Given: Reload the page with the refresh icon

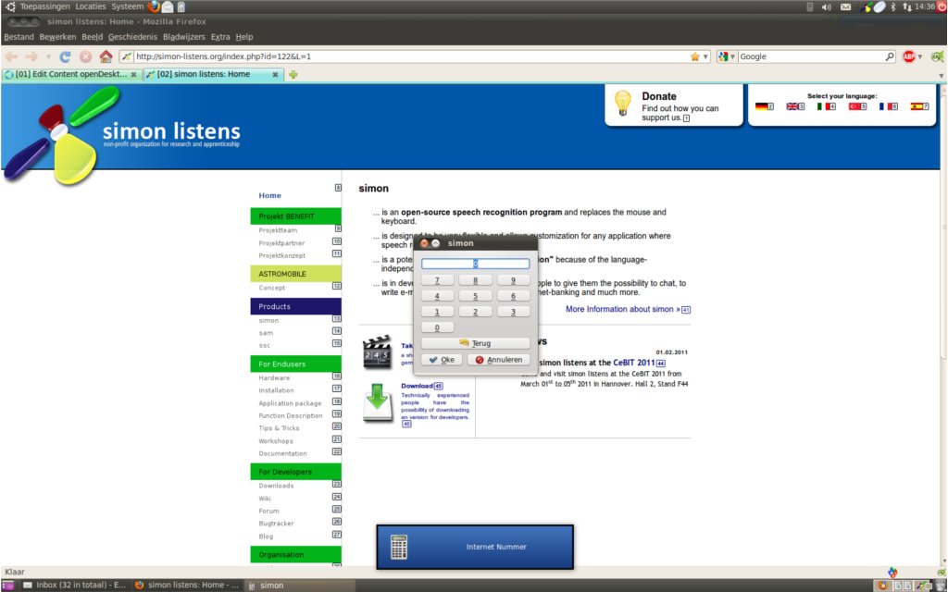Looking at the screenshot, I should pos(65,56).
